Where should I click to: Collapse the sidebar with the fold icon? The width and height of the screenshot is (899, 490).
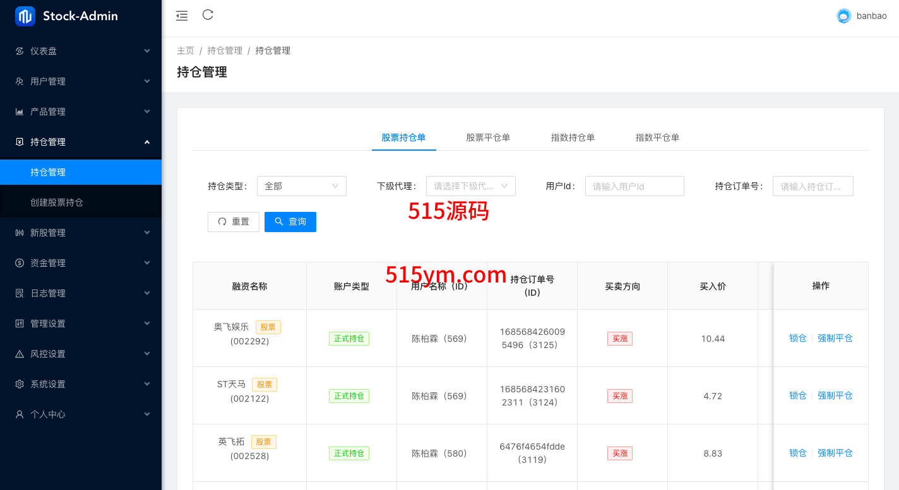182,16
